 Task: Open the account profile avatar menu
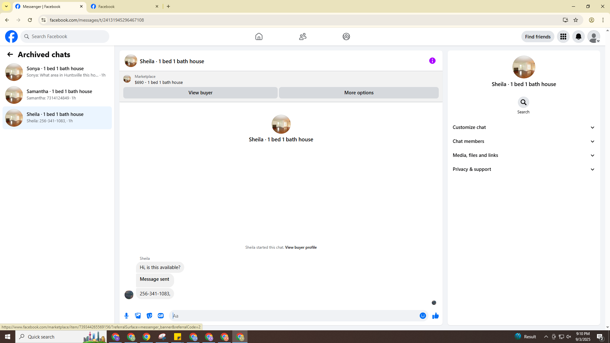[594, 37]
